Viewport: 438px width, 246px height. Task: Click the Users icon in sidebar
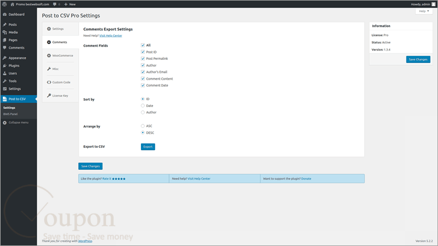[x=5, y=73]
